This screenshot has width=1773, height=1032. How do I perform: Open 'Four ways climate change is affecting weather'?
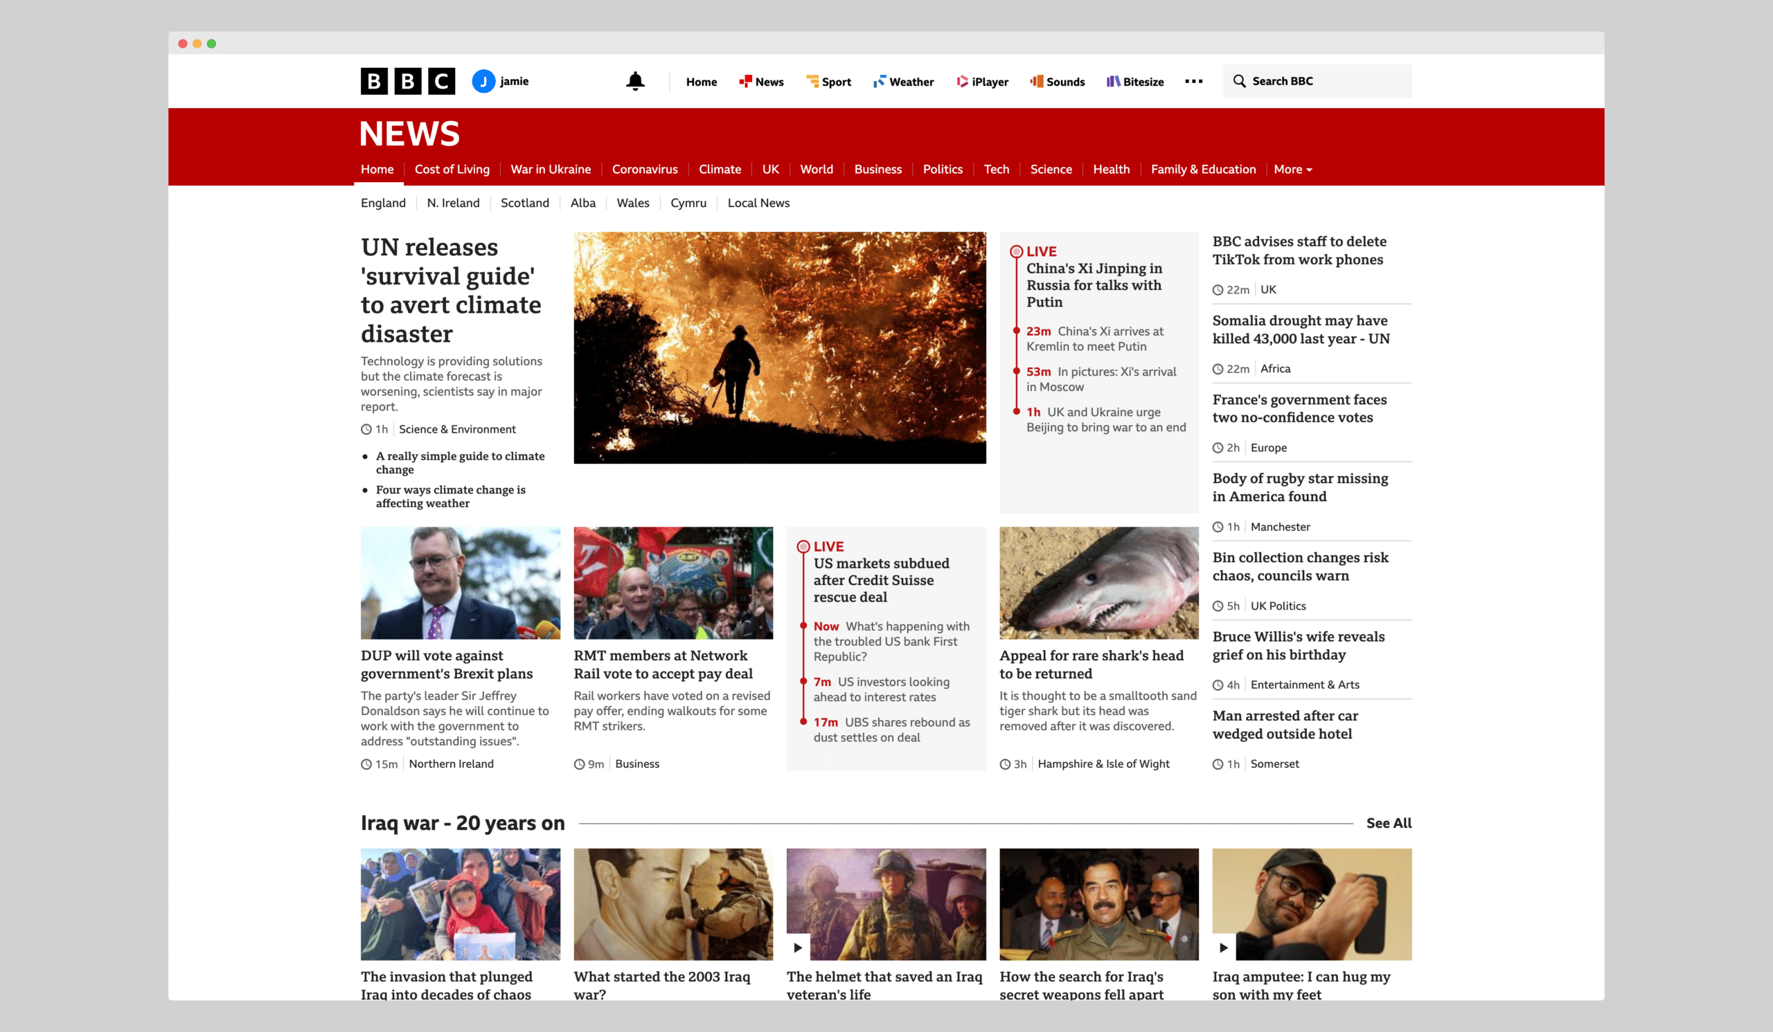point(450,496)
